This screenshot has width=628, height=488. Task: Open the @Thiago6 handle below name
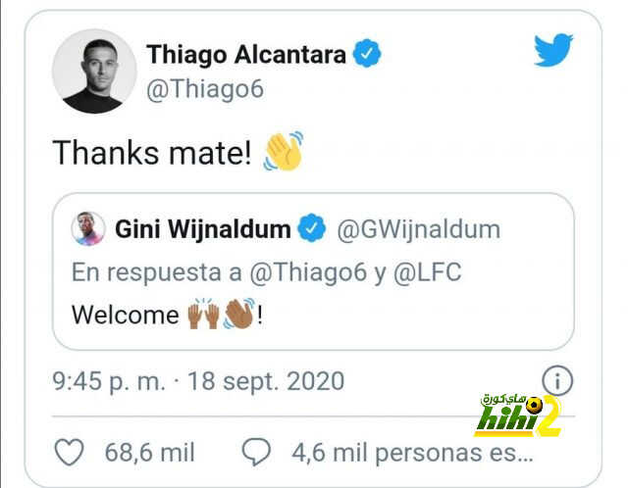pyautogui.click(x=205, y=89)
